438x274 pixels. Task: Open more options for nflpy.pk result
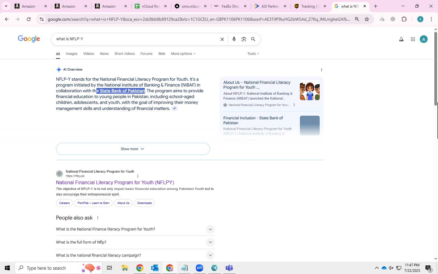coord(138,176)
